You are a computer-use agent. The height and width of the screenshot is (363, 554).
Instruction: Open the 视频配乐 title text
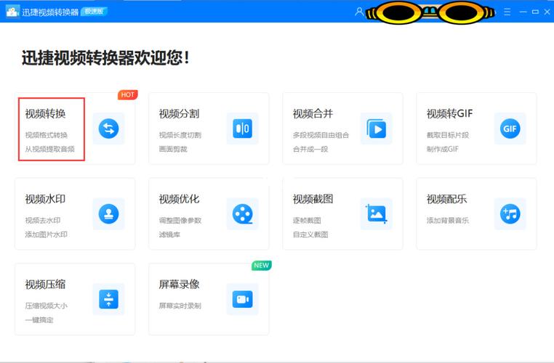pos(447,199)
